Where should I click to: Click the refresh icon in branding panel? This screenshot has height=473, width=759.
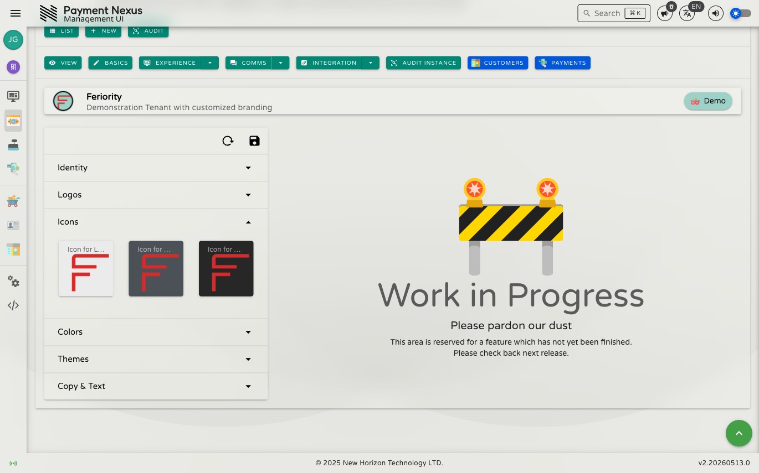point(228,141)
